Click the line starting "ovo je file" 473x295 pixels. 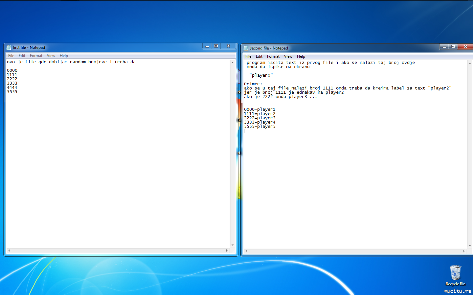click(71, 62)
